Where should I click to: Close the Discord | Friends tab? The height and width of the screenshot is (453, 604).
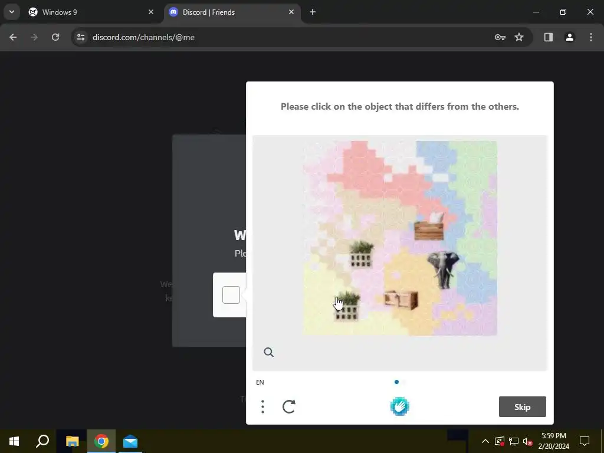pyautogui.click(x=291, y=12)
